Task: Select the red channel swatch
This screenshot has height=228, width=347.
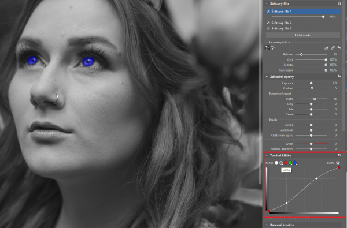Action: 286,163
